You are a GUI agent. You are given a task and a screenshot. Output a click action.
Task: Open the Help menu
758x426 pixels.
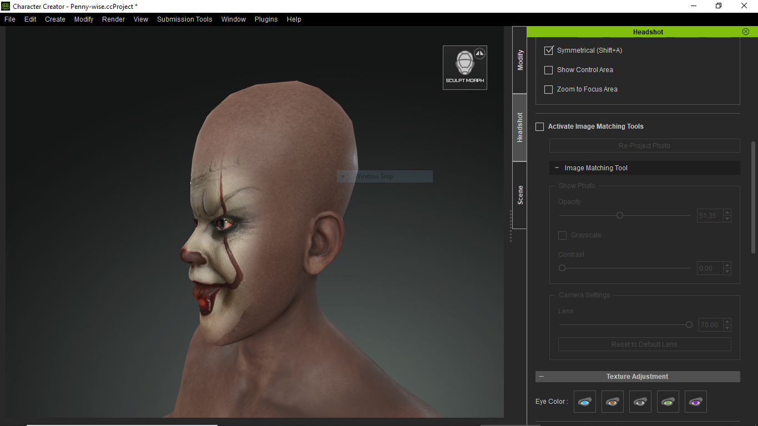click(x=294, y=19)
